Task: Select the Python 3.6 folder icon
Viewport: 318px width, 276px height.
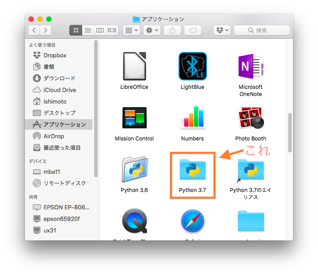Action: coord(135,169)
